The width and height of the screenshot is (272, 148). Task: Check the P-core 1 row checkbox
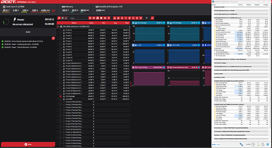[x=60, y=33]
